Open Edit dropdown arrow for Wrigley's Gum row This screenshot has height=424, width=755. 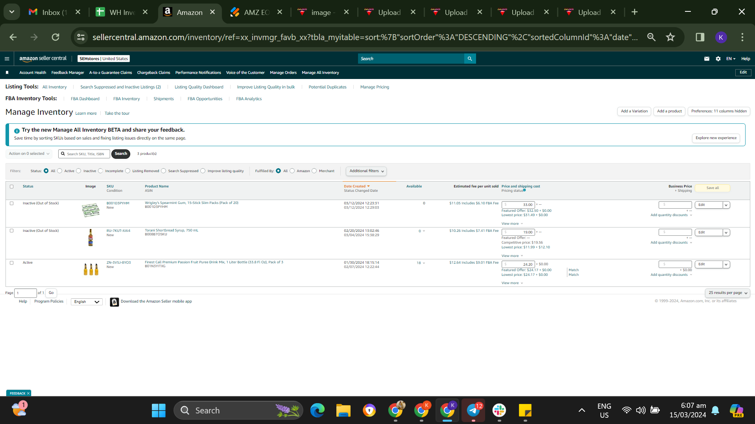(x=726, y=205)
